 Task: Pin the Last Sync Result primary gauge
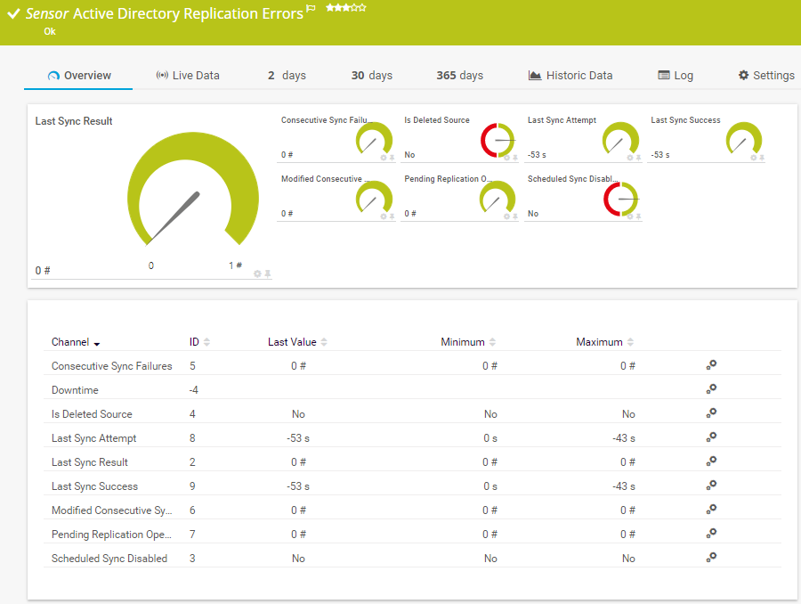pos(267,273)
